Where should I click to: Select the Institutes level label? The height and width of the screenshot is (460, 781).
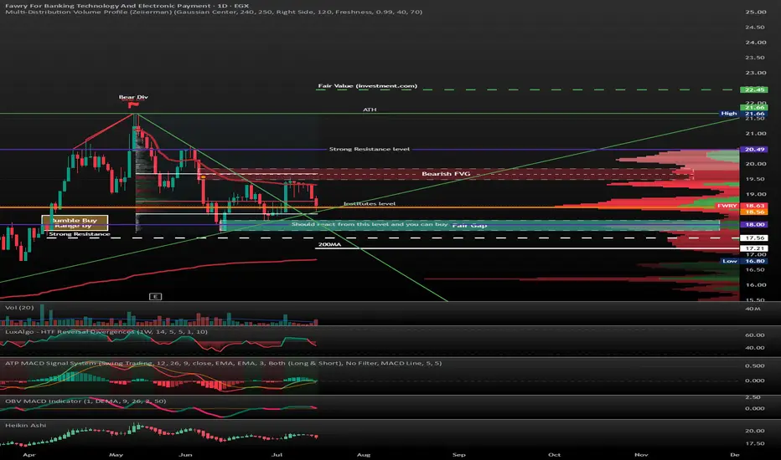tap(370, 204)
